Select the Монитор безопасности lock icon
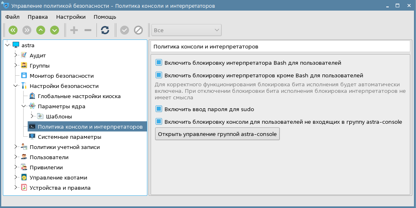Viewport: 416px width, 208px height. click(24, 76)
